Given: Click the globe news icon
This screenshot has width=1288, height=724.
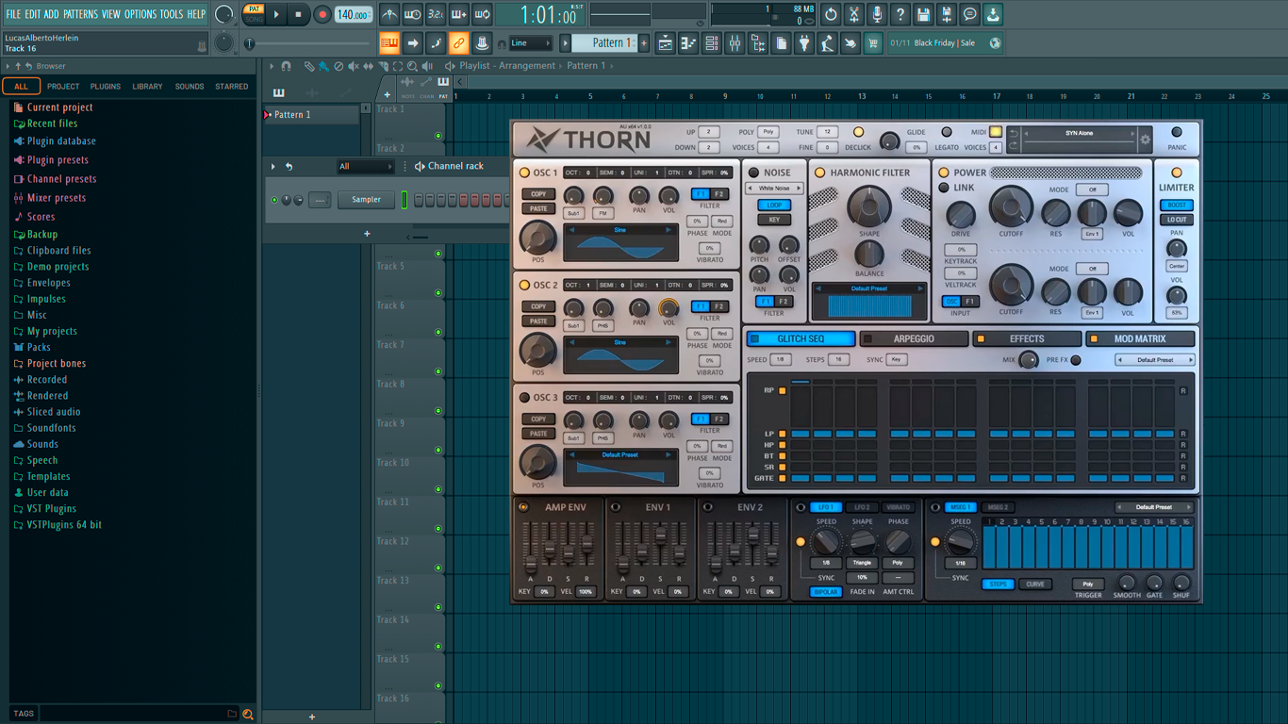Looking at the screenshot, I should 995,42.
